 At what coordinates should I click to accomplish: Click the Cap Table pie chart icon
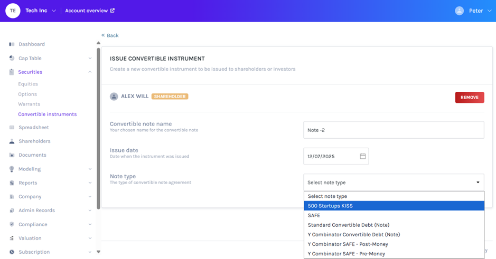(x=12, y=58)
